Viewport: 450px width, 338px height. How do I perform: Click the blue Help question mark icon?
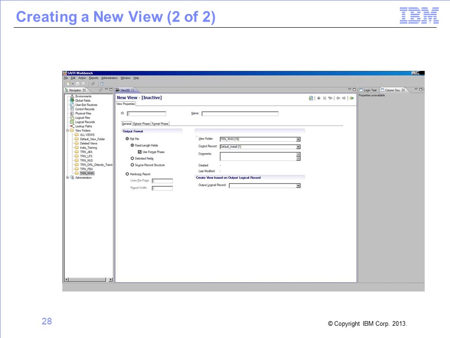pos(102,84)
